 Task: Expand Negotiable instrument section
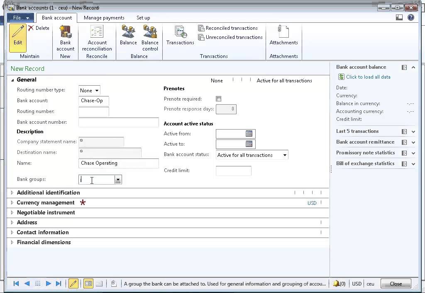coord(12,212)
